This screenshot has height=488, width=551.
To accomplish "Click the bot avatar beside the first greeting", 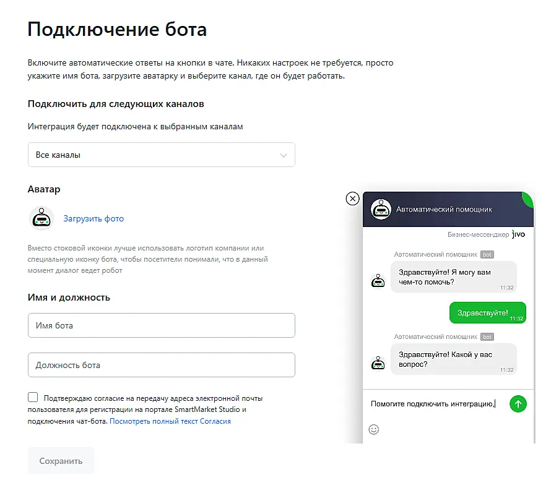I will coord(378,281).
